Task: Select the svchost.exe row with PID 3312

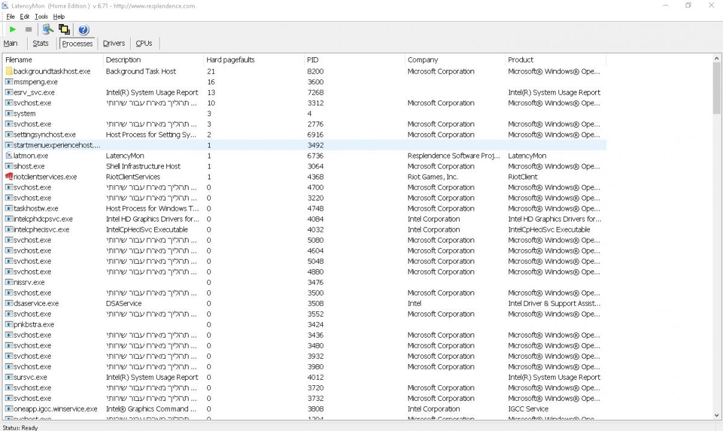Action: 304,103
